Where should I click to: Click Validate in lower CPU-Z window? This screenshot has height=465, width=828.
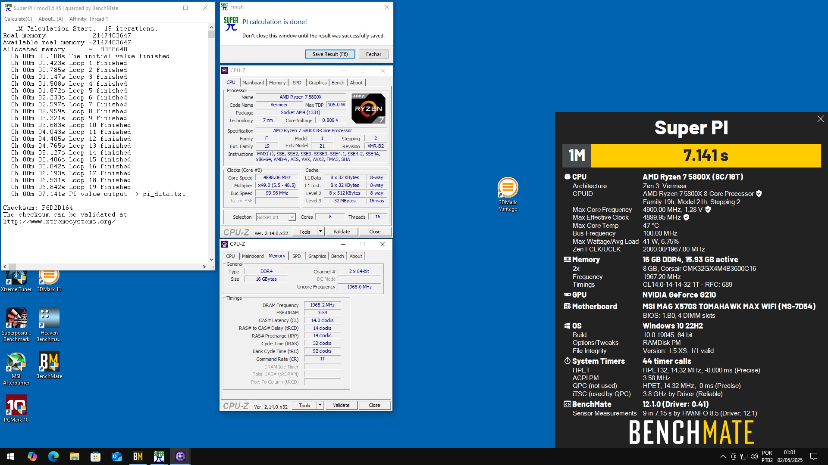pos(341,405)
